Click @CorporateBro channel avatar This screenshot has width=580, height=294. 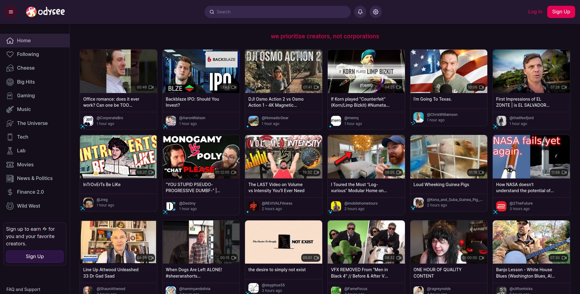point(88,121)
